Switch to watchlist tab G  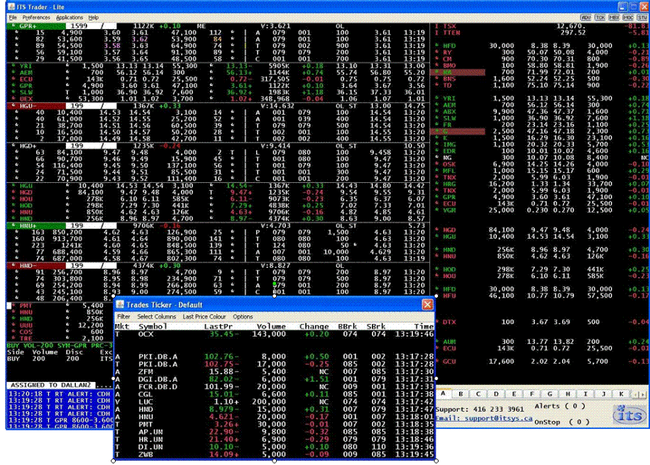coord(549,394)
